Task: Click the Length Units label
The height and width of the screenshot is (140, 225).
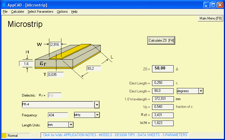Action: (31, 125)
